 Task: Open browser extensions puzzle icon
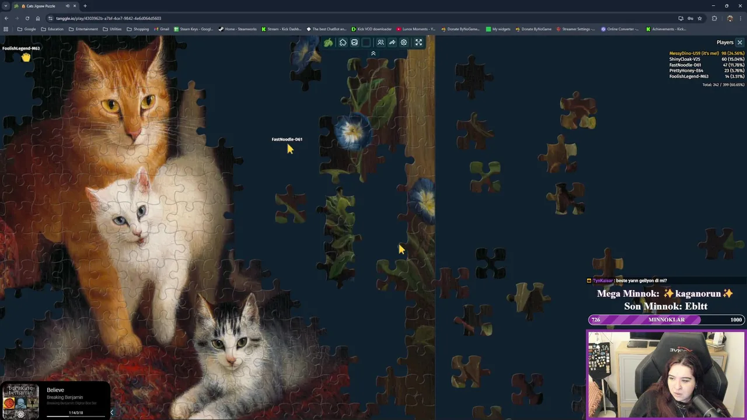[x=714, y=18]
